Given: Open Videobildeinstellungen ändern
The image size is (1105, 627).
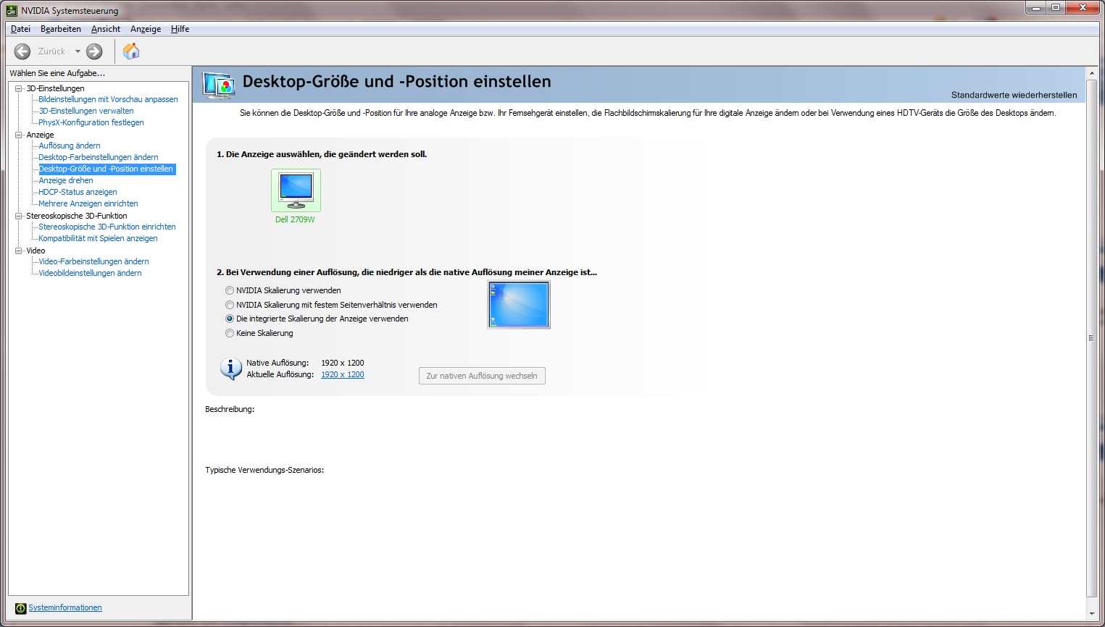Looking at the screenshot, I should pyautogui.click(x=90, y=273).
